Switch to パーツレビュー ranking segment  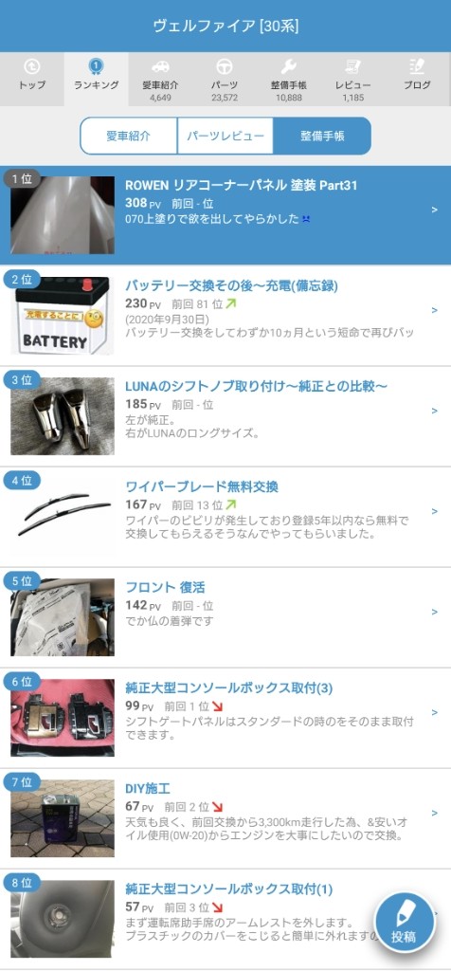pos(225,137)
